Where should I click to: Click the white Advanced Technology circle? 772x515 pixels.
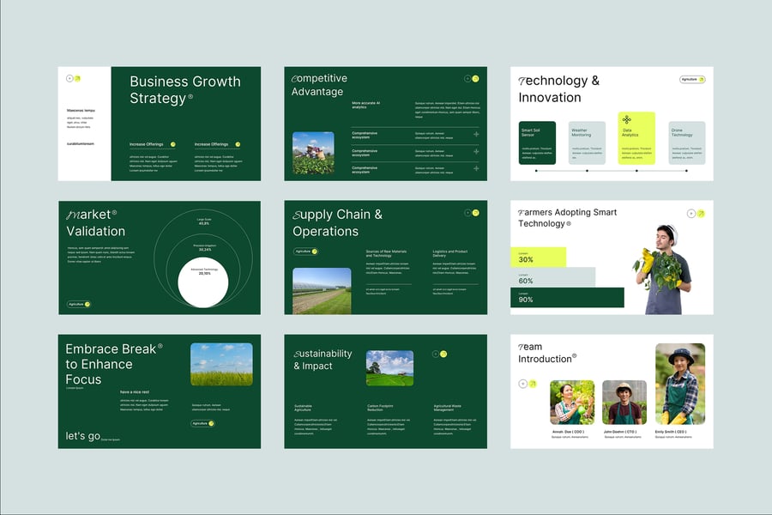click(x=203, y=284)
